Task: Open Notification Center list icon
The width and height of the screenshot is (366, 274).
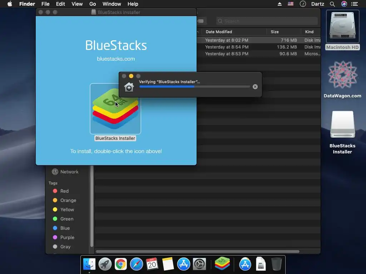Action: [355, 4]
